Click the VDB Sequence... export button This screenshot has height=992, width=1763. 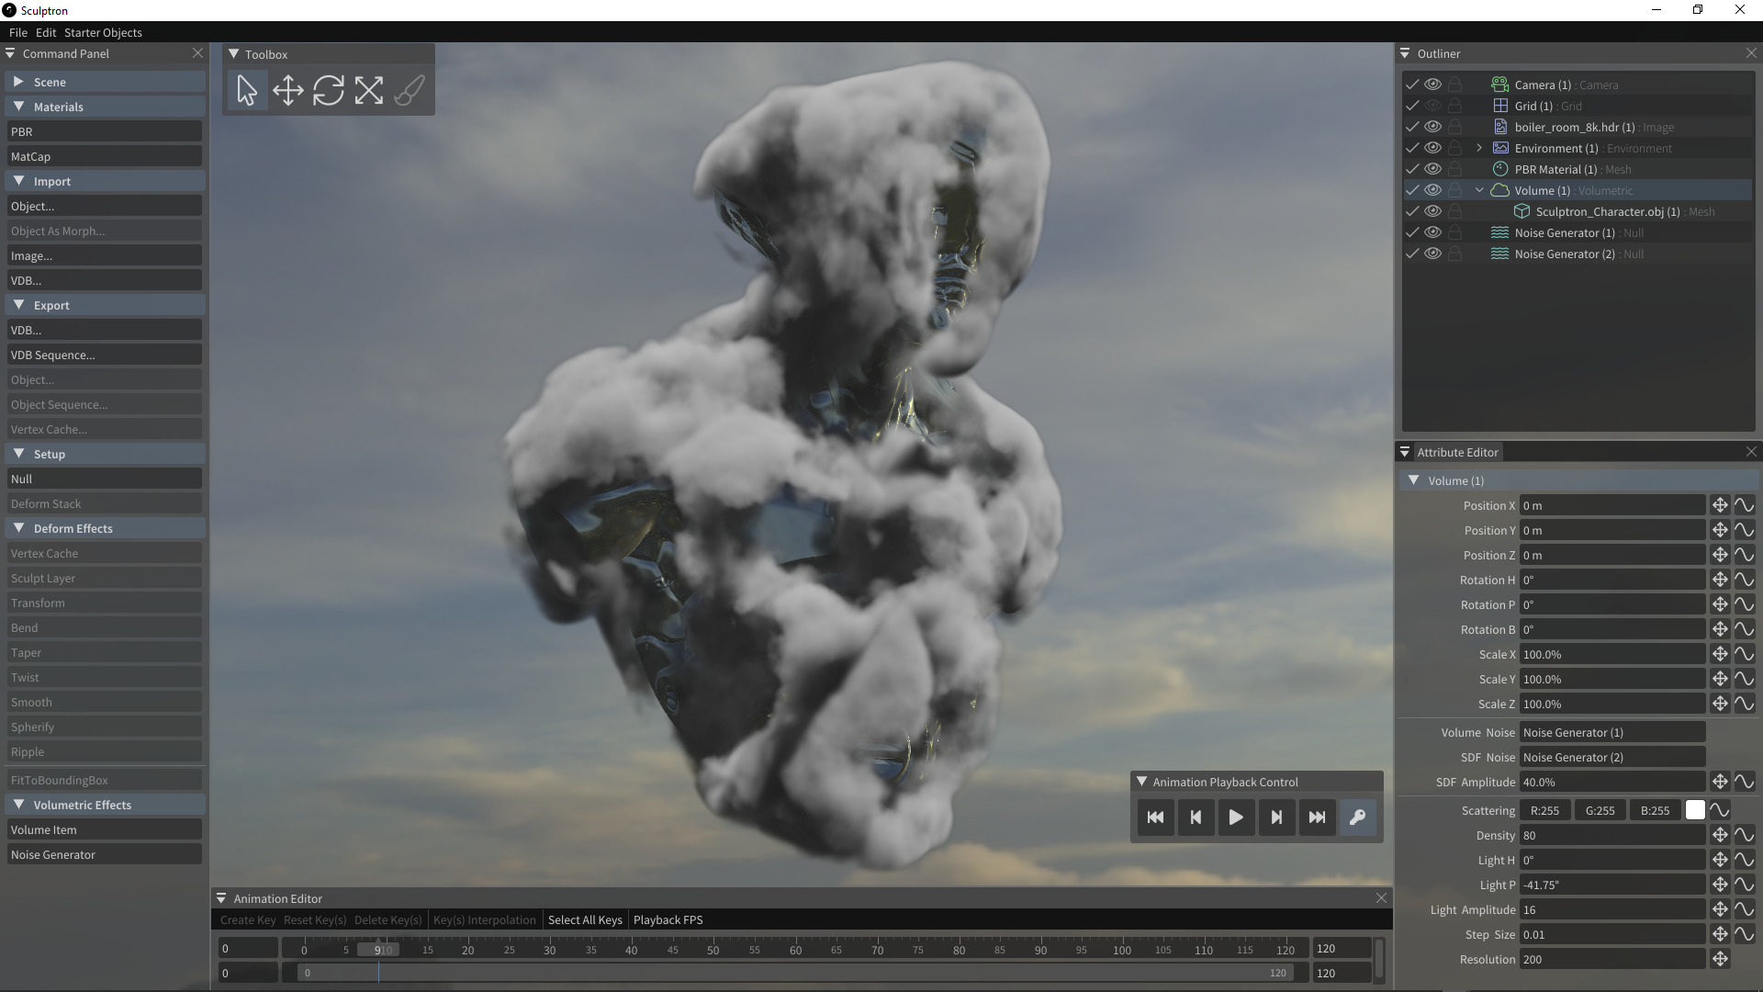(x=104, y=355)
